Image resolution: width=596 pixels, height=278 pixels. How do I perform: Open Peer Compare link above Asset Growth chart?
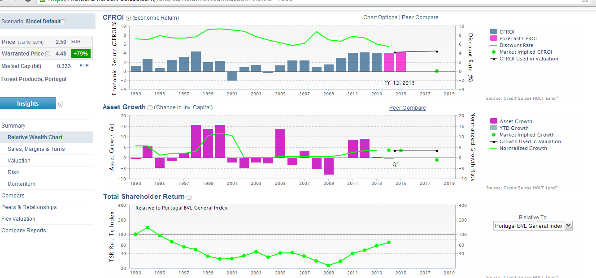[x=407, y=108]
